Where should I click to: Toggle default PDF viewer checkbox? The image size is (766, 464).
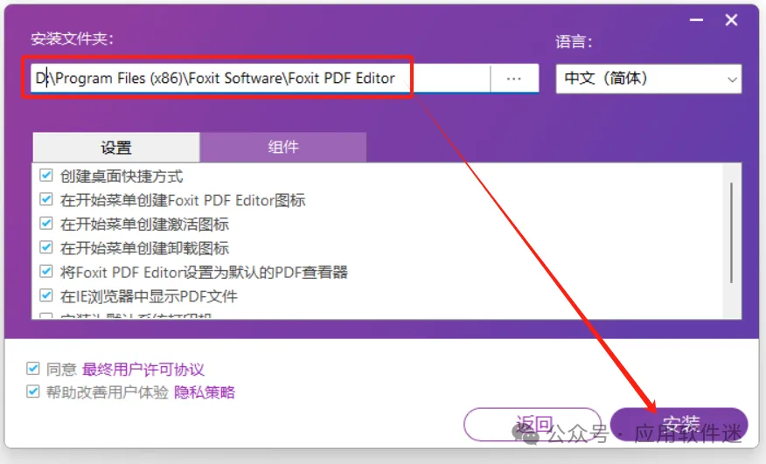coord(46,271)
